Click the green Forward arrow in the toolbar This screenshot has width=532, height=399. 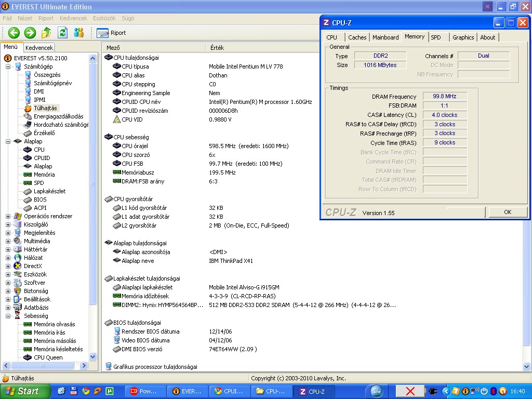coord(30,33)
